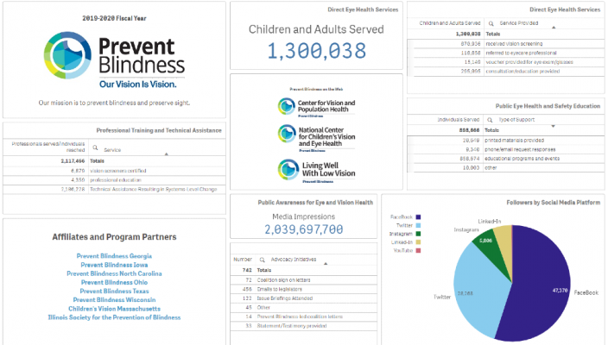This screenshot has width=608, height=345.
Task: Select 'Prevent Blindness led coalition letters' row
Action: tap(304, 317)
